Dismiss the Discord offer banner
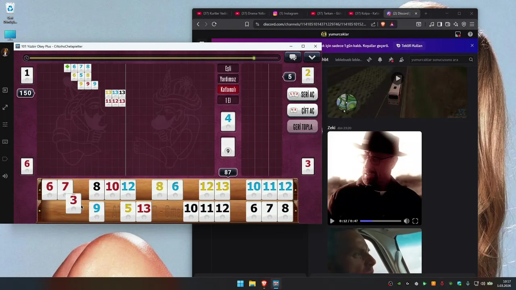 point(472,46)
